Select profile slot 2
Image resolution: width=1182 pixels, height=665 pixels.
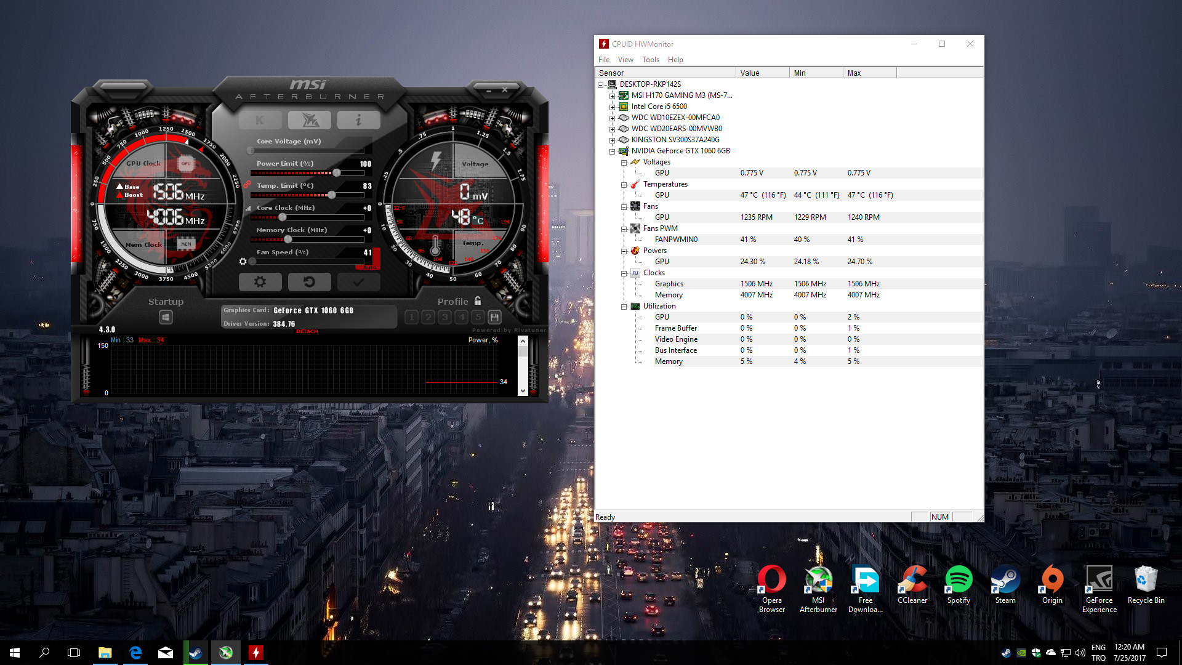pyautogui.click(x=428, y=317)
